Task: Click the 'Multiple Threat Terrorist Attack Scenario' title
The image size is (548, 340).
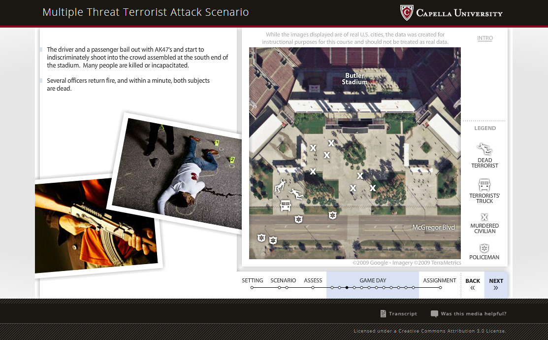Action: coord(146,12)
